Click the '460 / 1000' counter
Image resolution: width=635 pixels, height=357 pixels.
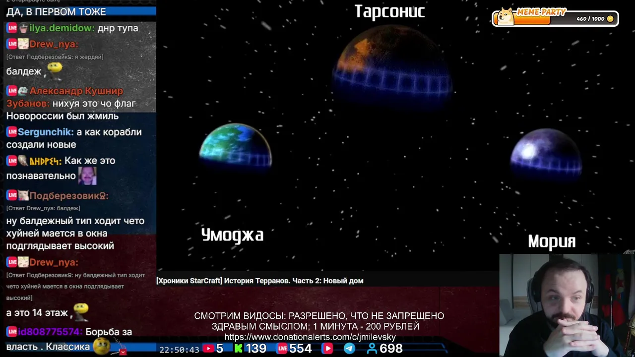tap(590, 19)
